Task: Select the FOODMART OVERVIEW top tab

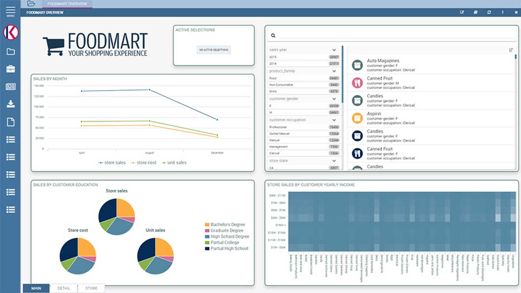Action: point(68,4)
